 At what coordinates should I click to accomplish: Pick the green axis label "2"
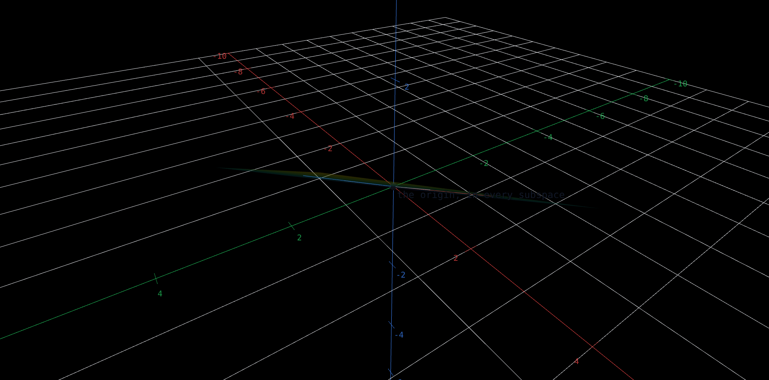pos(299,238)
